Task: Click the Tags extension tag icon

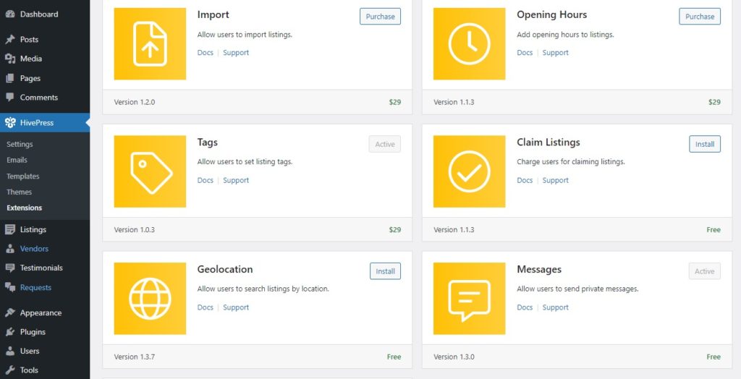Action: (x=150, y=172)
